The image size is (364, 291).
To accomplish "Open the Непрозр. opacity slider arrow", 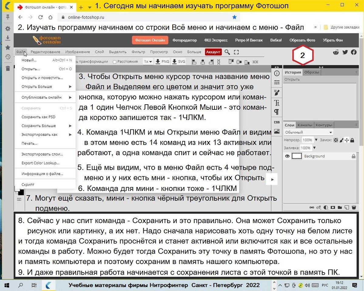I will (x=316, y=140).
